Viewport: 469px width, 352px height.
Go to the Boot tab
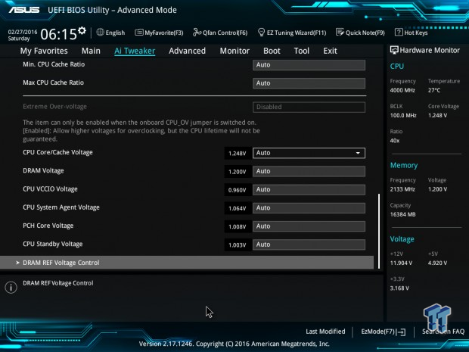coord(272,51)
